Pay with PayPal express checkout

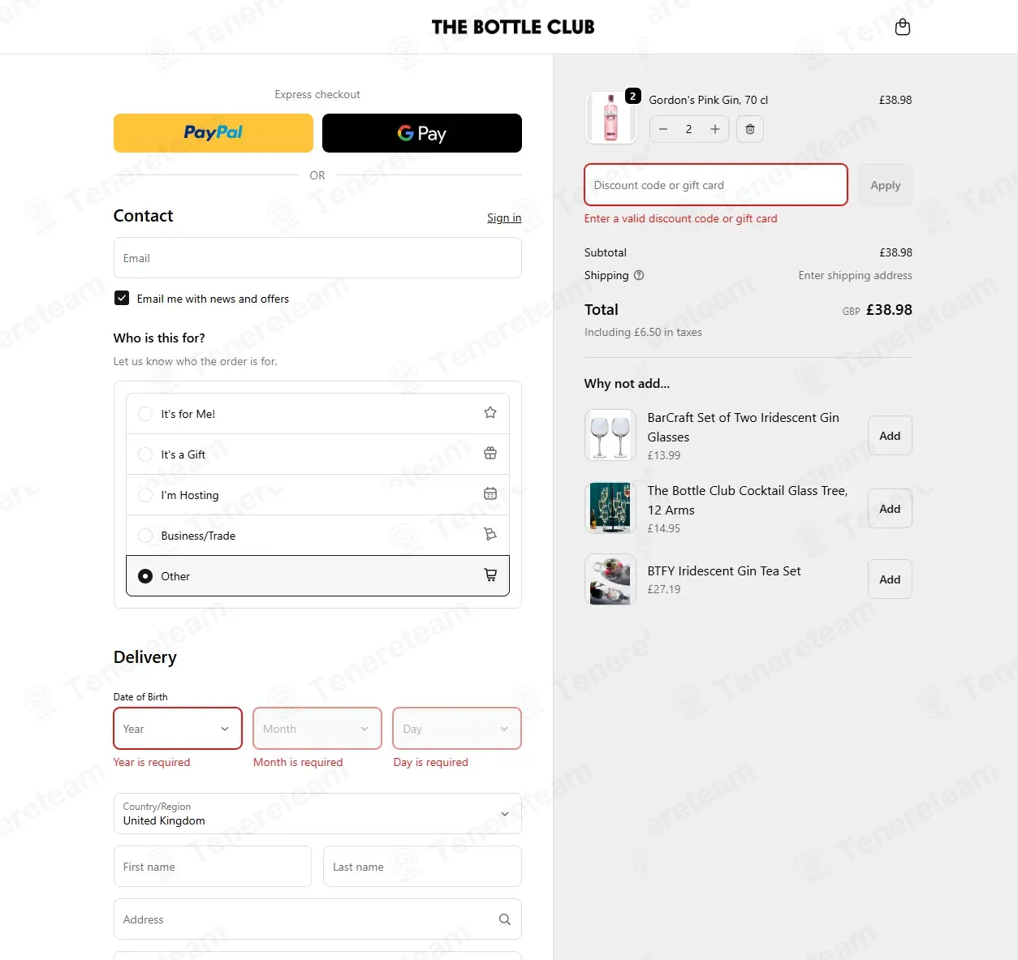[x=214, y=133]
